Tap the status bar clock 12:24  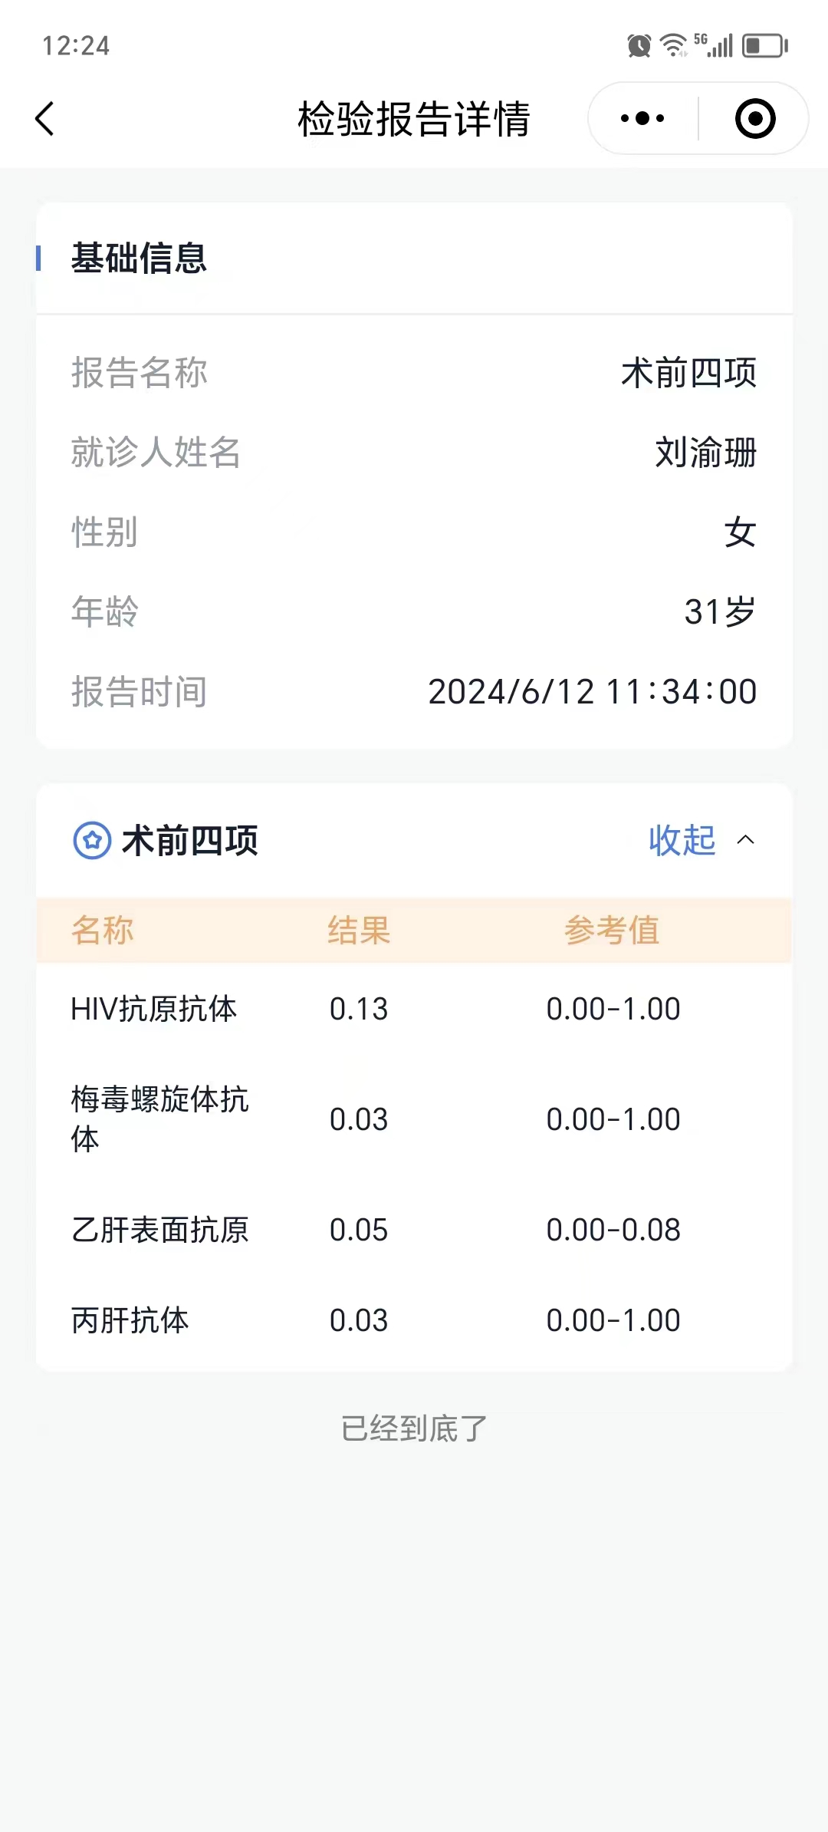tap(76, 46)
